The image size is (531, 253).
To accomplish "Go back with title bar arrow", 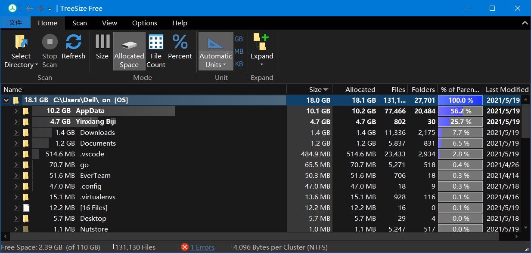I will pyautogui.click(x=29, y=9).
